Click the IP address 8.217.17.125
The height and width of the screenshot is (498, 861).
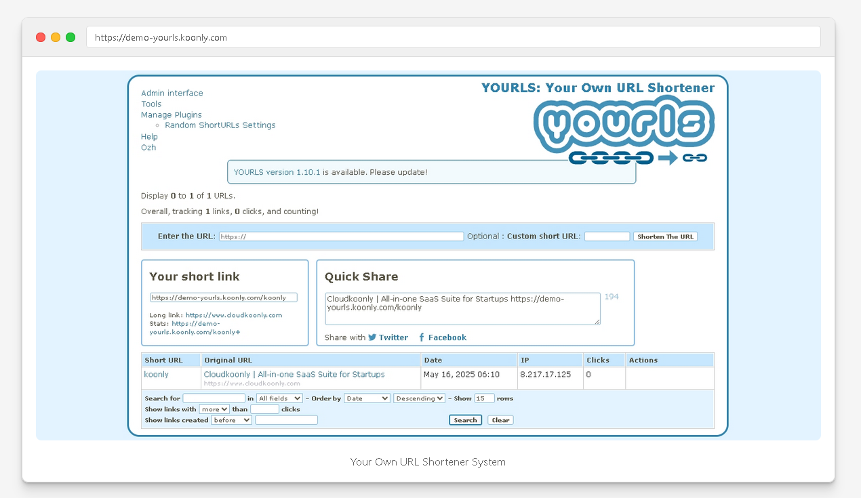[x=546, y=375]
